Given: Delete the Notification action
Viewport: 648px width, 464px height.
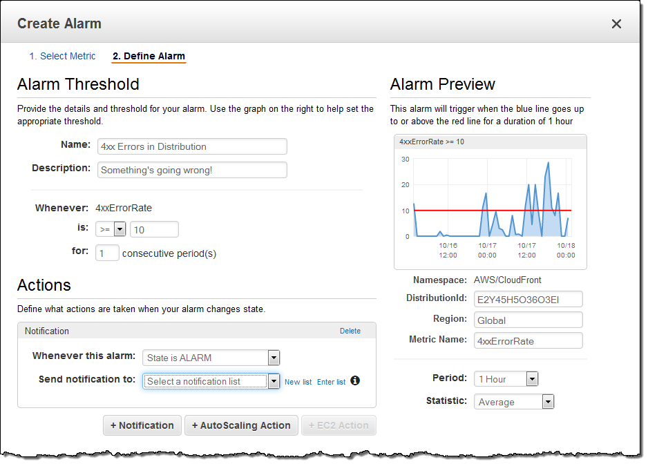Looking at the screenshot, I should [x=350, y=331].
